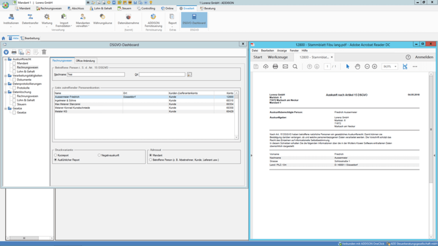The width and height of the screenshot is (438, 246).
Task: Open the zoom percentage dropdown in Acrobat
Action: pyautogui.click(x=395, y=67)
